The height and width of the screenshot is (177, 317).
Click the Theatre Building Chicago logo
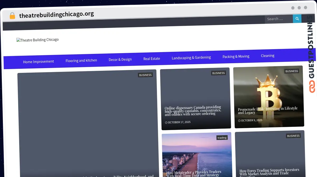tap(38, 40)
